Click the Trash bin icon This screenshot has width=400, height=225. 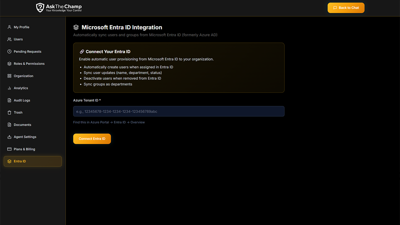pyautogui.click(x=9, y=112)
